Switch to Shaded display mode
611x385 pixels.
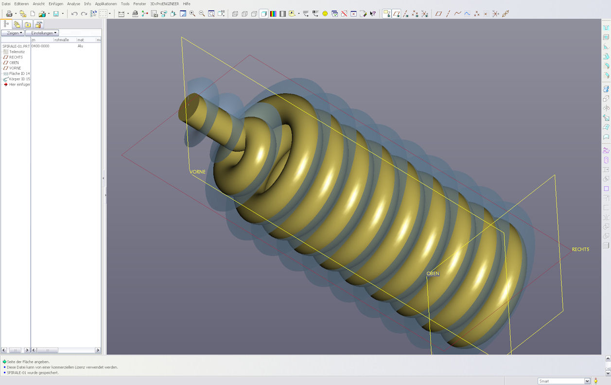(263, 14)
